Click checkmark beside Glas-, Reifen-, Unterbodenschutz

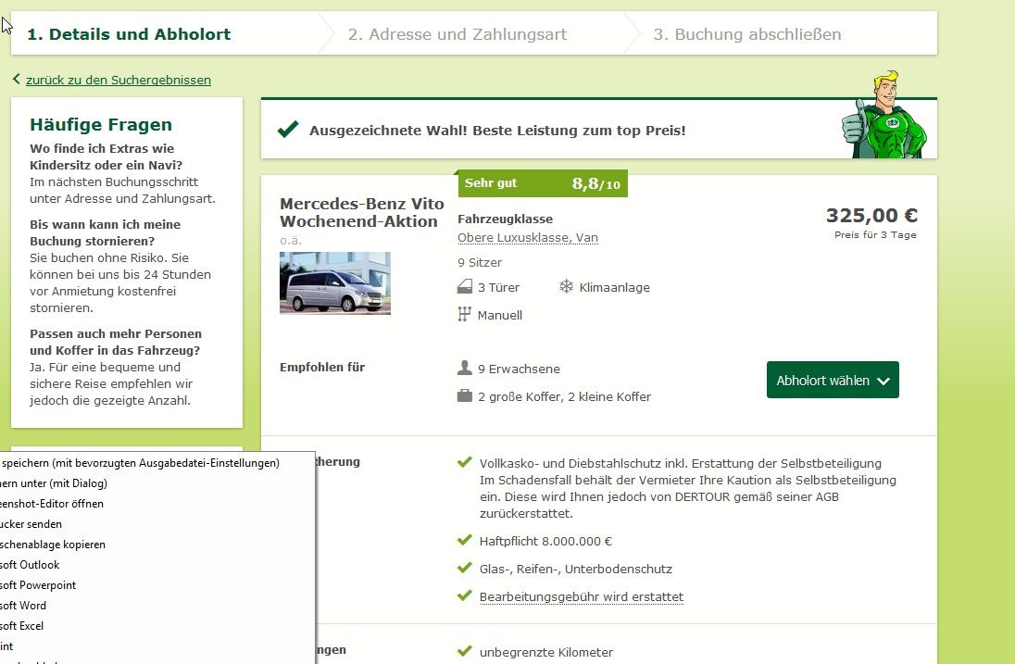point(465,568)
